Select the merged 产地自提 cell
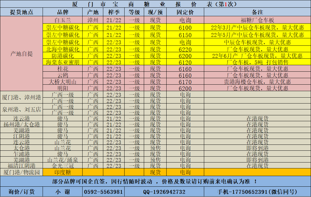The width and height of the screenshot is (311, 197). (x=21, y=54)
